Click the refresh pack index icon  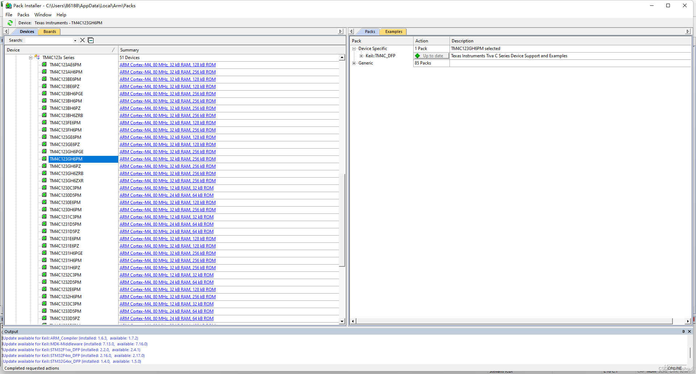click(10, 23)
